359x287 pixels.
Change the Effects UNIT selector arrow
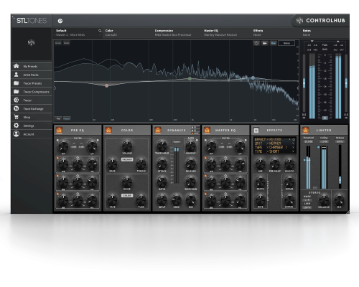293,143
